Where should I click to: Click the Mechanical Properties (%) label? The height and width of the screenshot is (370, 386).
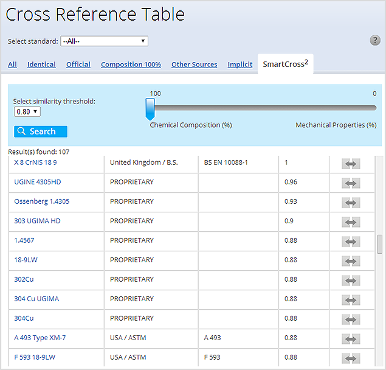(336, 125)
